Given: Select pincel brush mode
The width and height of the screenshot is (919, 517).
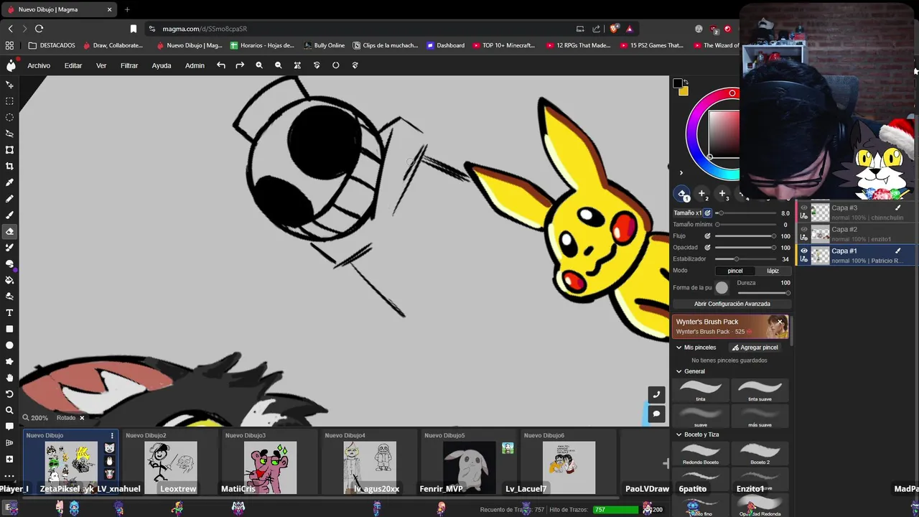Looking at the screenshot, I should click(x=735, y=271).
